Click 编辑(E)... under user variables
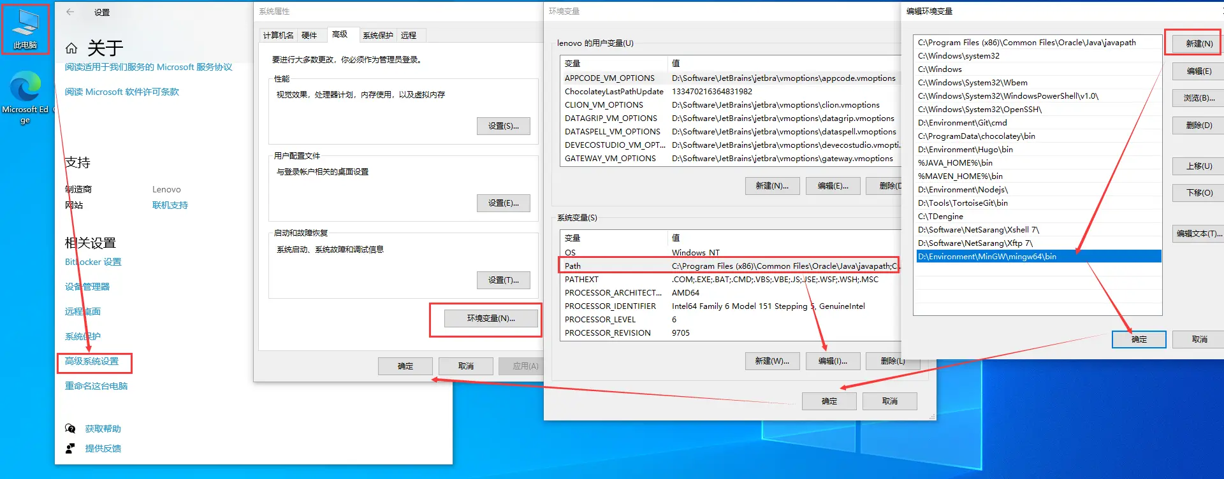 833,186
